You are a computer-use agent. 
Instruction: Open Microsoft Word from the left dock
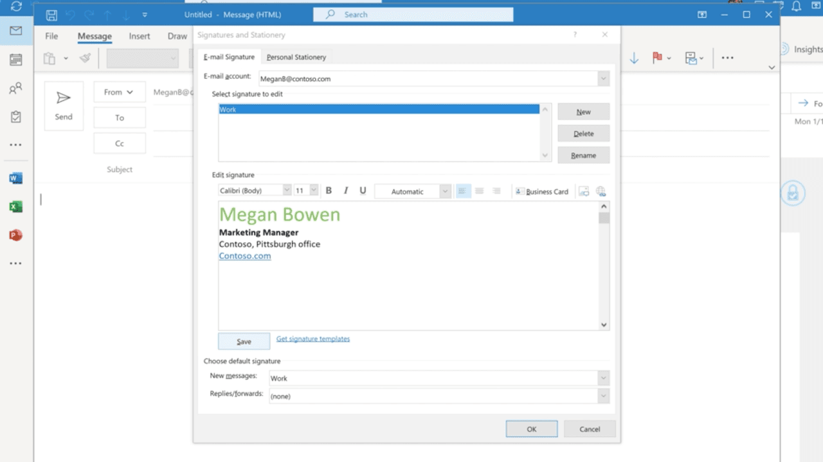tap(15, 177)
